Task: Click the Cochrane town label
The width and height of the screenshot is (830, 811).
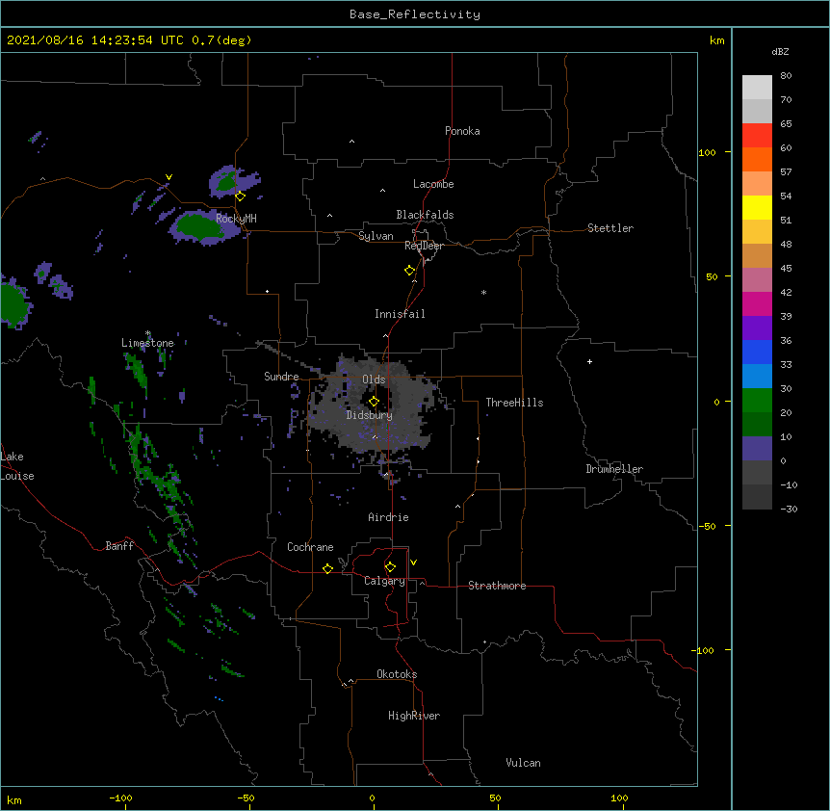Action: pyautogui.click(x=310, y=547)
